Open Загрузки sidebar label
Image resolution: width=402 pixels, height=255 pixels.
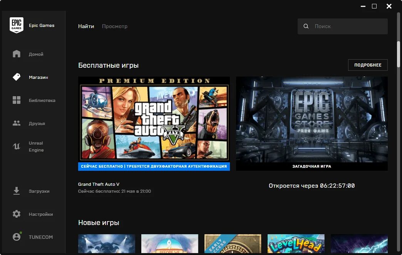coord(39,191)
